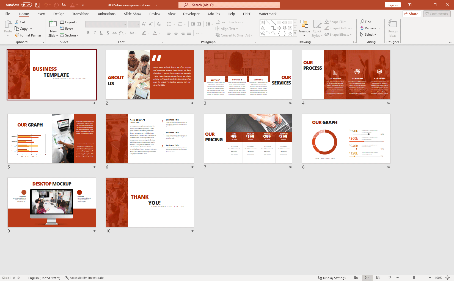Click the Share button

tap(411, 14)
